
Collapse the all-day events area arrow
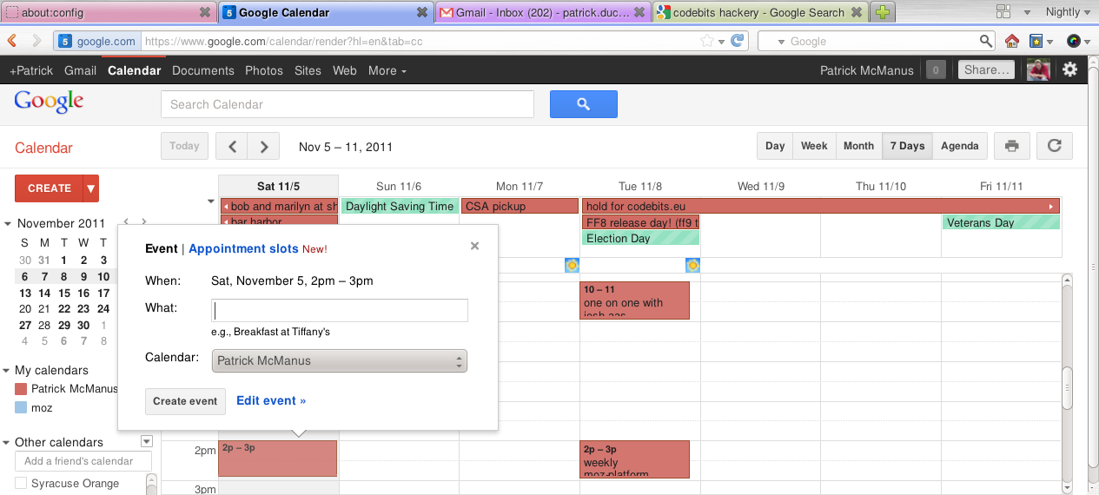pyautogui.click(x=210, y=201)
